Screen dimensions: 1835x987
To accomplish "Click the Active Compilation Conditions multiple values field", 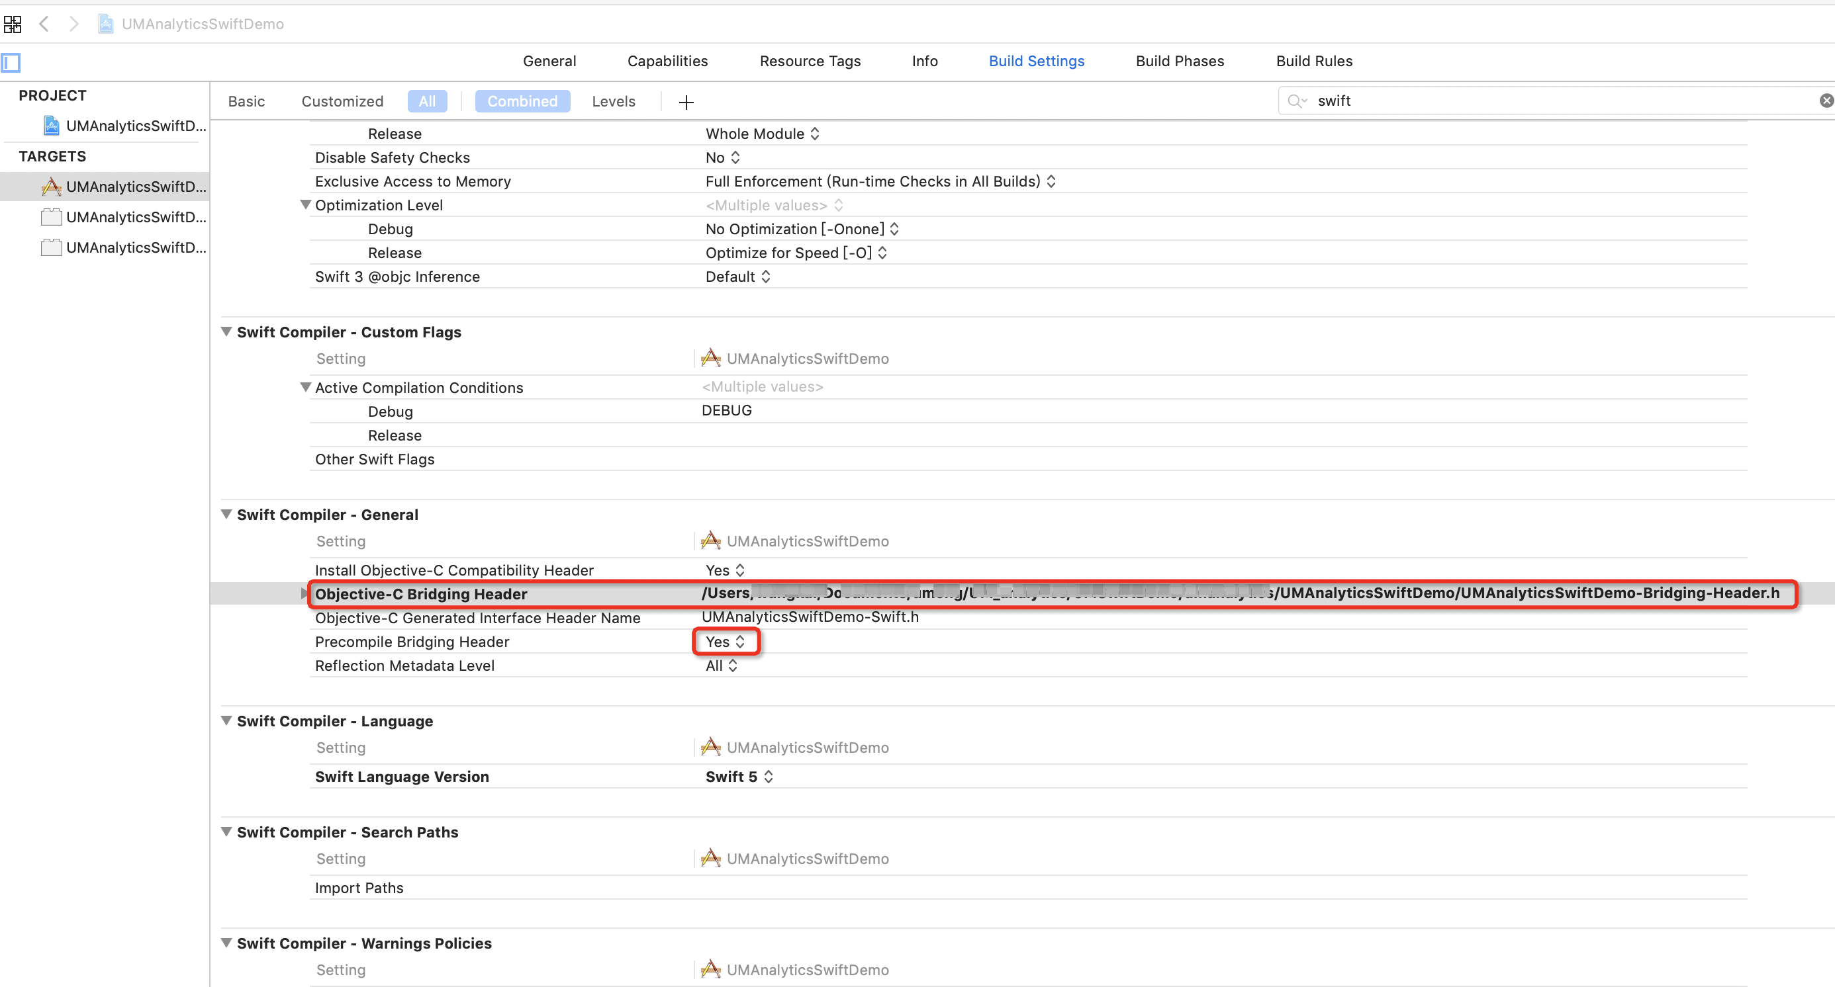I will pyautogui.click(x=762, y=386).
